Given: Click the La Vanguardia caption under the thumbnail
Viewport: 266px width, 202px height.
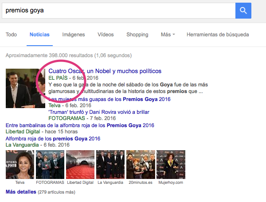Looking at the screenshot, I should (x=110, y=183).
